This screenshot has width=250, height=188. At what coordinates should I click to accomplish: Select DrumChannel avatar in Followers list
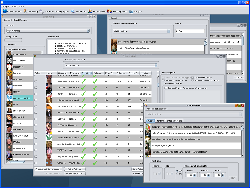click(9, 60)
